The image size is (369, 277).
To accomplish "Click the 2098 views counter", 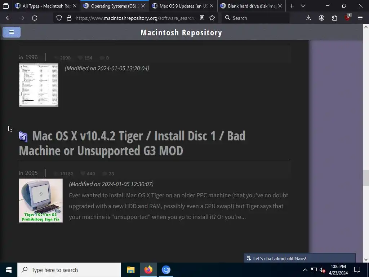I will coord(62,58).
